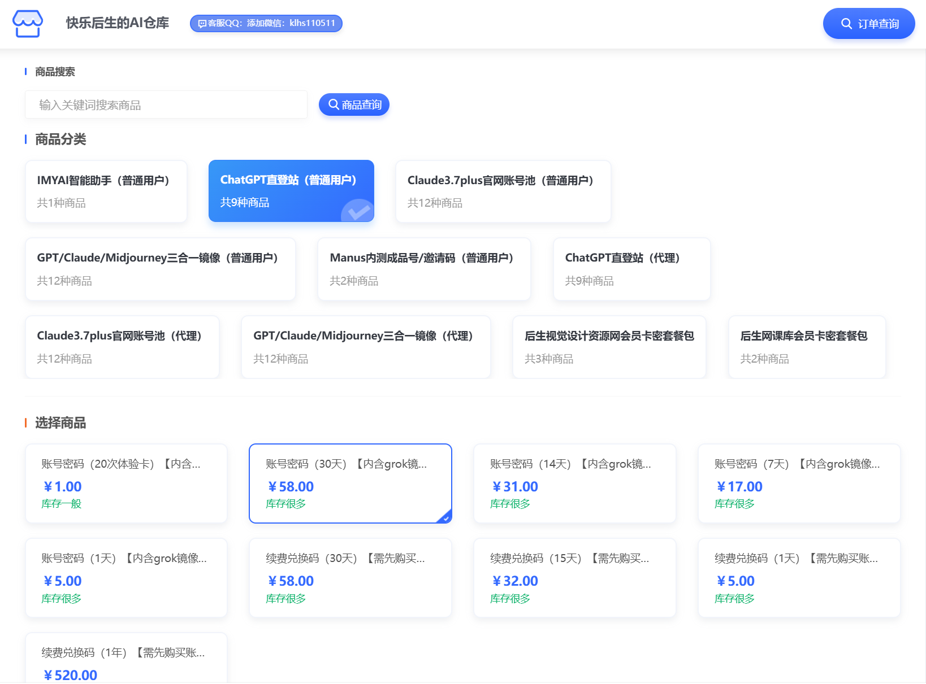Click the blue store logo icon
926x684 pixels.
coord(28,24)
